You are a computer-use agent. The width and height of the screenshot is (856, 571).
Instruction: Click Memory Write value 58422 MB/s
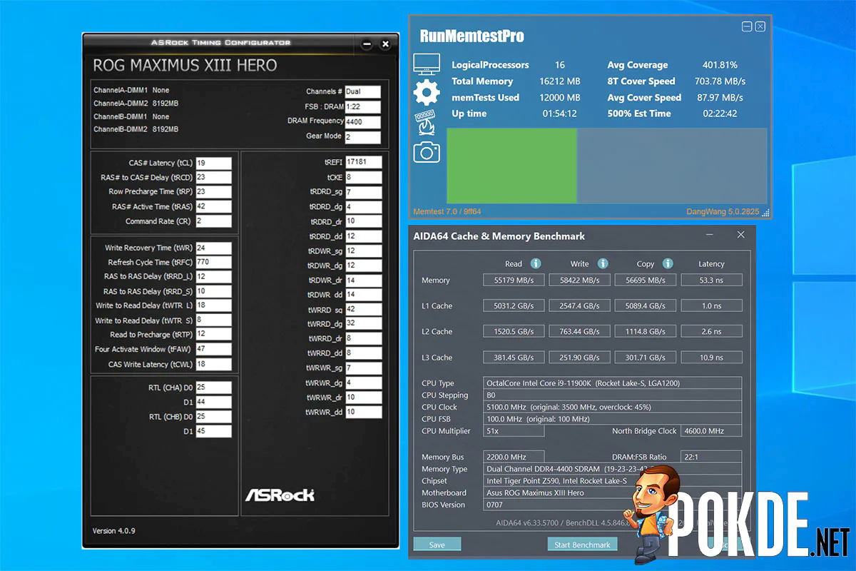pyautogui.click(x=580, y=281)
